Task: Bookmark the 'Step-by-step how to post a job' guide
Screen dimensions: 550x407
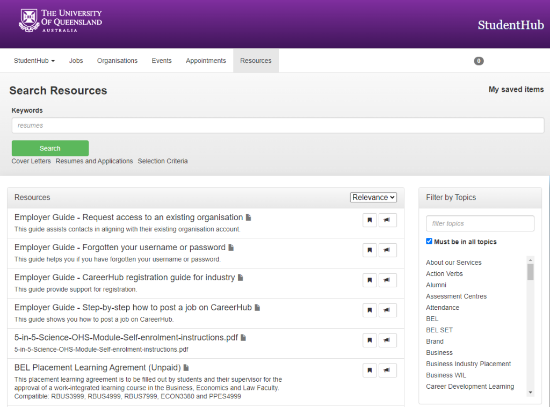Action: pos(370,310)
